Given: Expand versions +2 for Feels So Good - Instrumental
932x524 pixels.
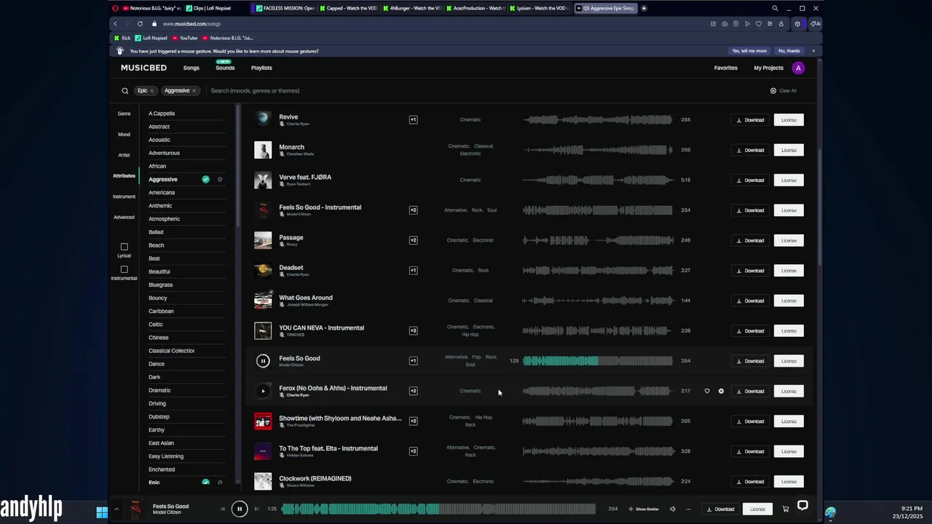Looking at the screenshot, I should [x=413, y=210].
